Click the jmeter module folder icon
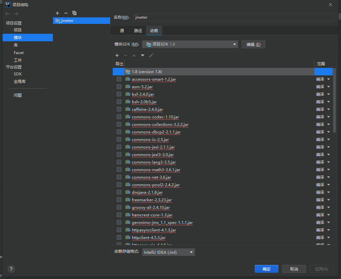The height and width of the screenshot is (279, 341). pos(58,21)
